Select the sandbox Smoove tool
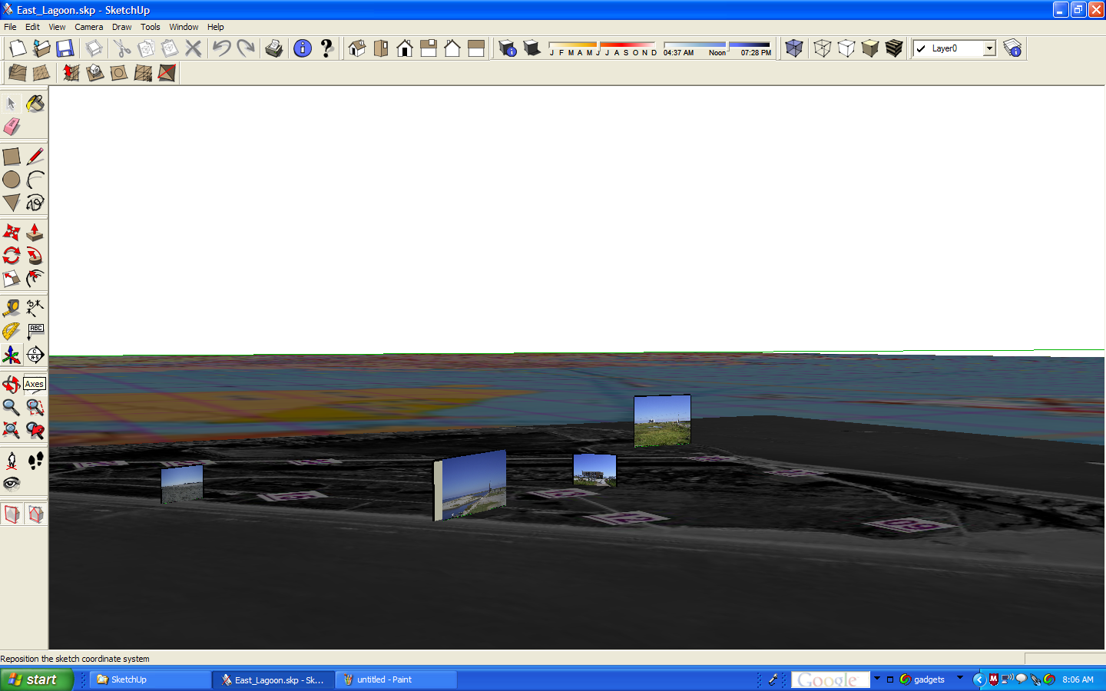Screen dimensions: 1106x691 click(x=71, y=73)
